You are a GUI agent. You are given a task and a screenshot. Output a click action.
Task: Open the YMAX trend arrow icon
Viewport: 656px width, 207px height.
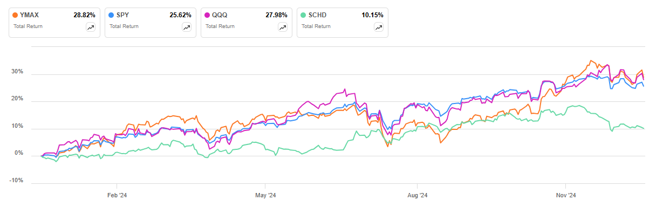coord(91,27)
